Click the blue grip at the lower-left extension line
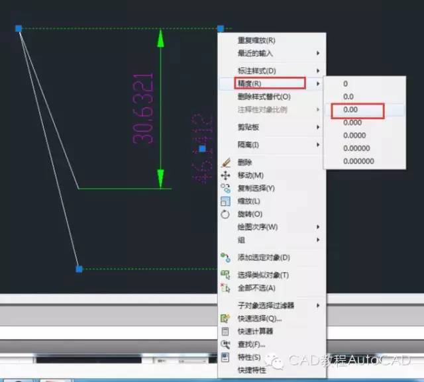Screen dimensions: 424x382 click(x=79, y=269)
